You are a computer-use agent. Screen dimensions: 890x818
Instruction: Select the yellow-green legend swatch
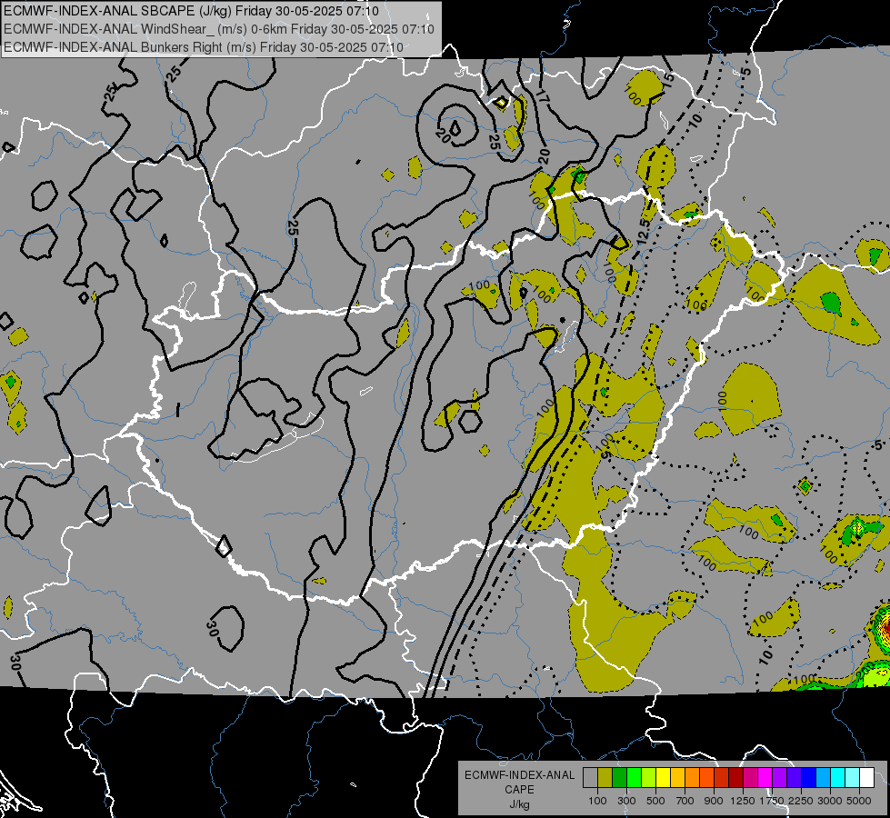pyautogui.click(x=648, y=777)
